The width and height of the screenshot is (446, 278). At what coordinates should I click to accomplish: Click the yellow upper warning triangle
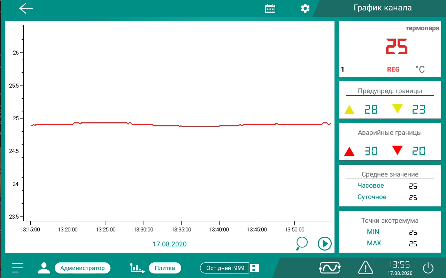tap(349, 109)
